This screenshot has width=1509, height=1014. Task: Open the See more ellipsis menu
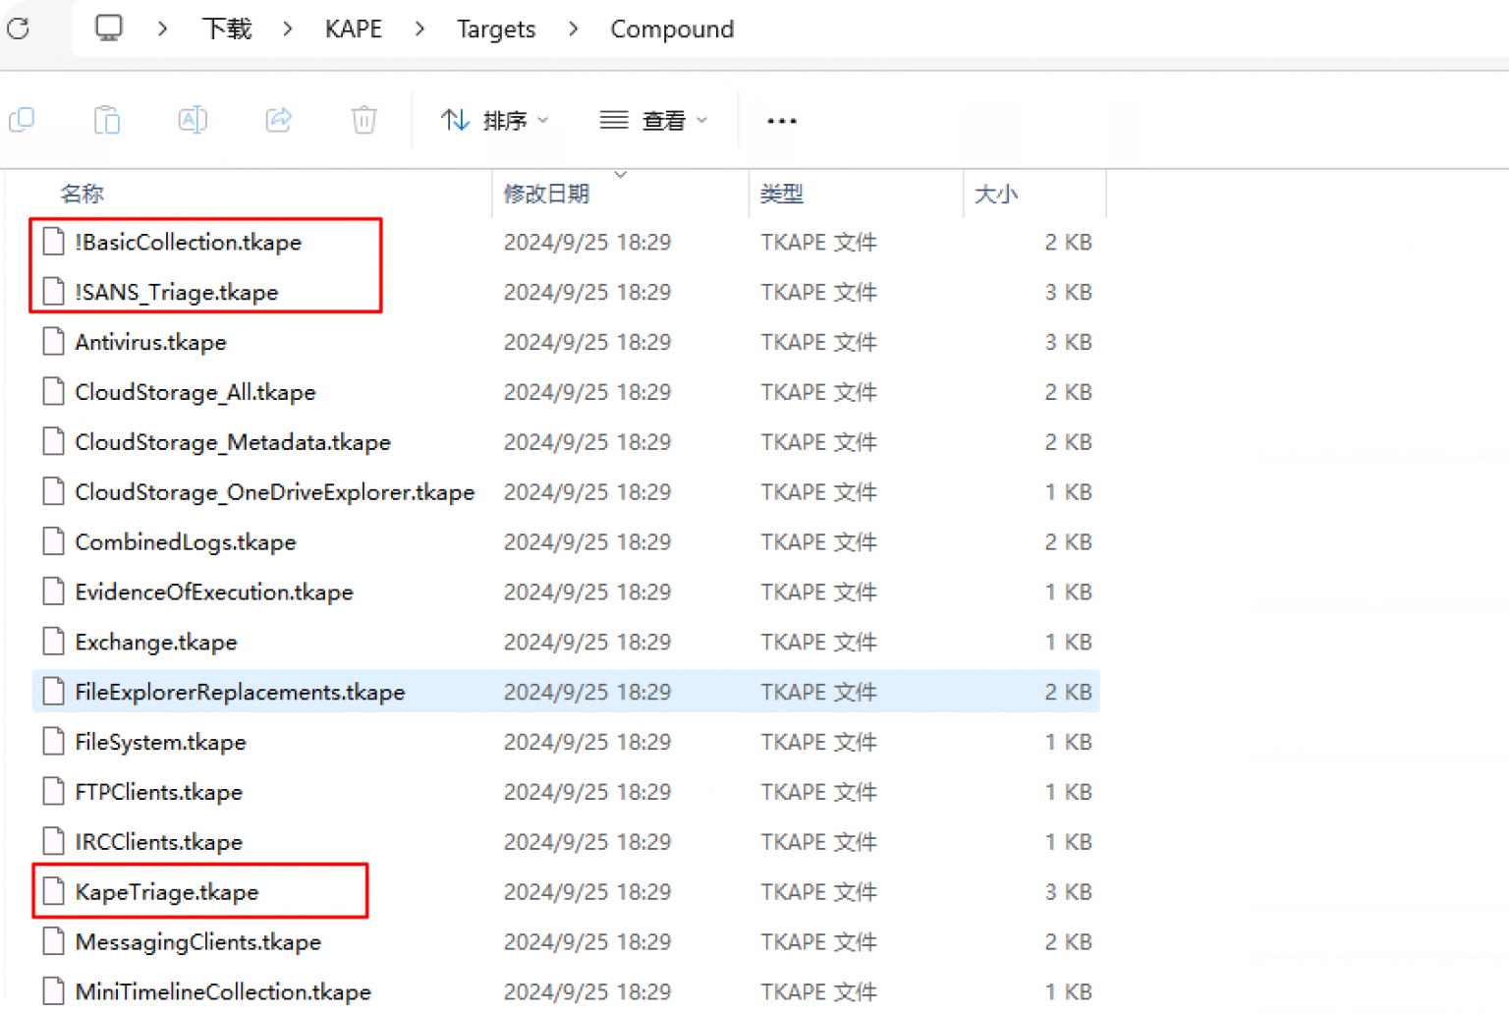click(x=781, y=120)
